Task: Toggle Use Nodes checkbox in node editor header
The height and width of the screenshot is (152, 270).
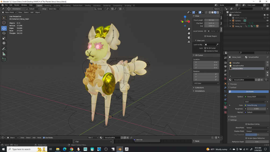Action: coord(44,138)
